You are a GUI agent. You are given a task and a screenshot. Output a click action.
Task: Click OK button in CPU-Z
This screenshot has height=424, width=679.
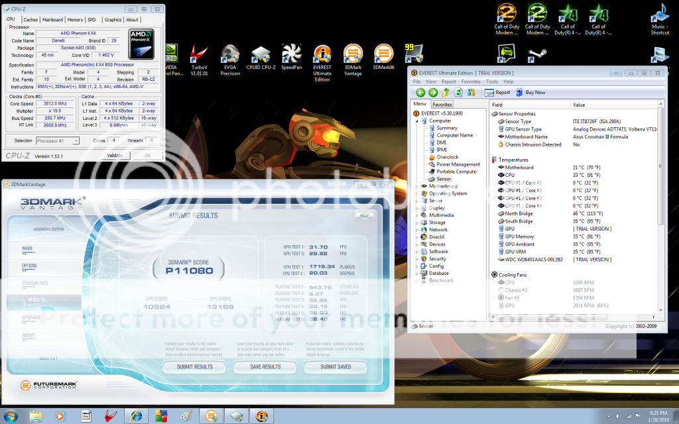pyautogui.click(x=148, y=155)
